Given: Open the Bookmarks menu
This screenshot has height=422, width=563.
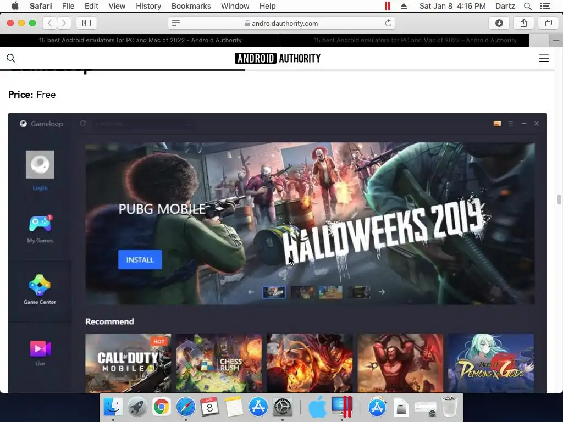Looking at the screenshot, I should [x=191, y=6].
